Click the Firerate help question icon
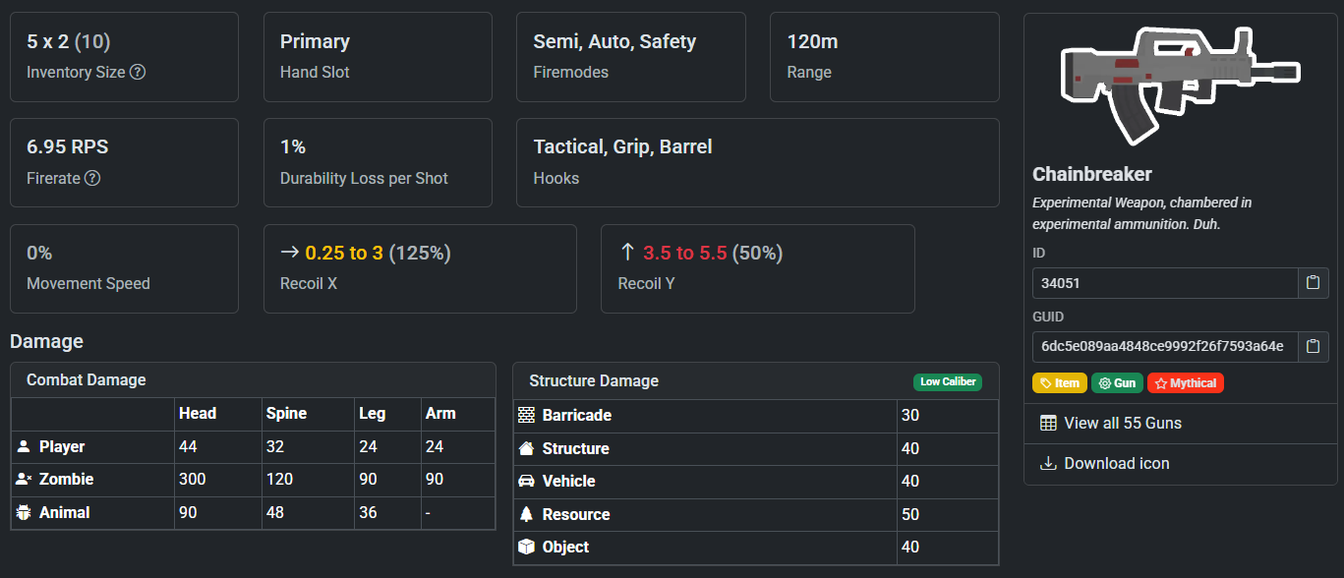 [92, 178]
